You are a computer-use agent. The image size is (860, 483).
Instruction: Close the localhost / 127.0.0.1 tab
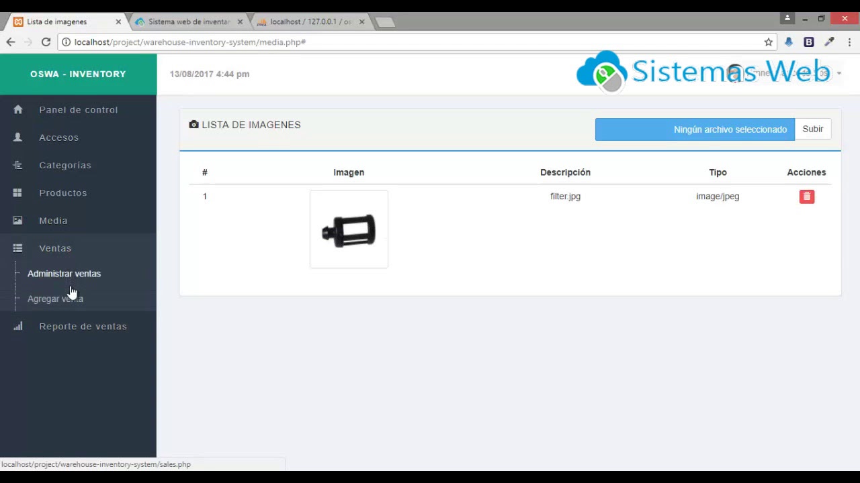(x=361, y=21)
